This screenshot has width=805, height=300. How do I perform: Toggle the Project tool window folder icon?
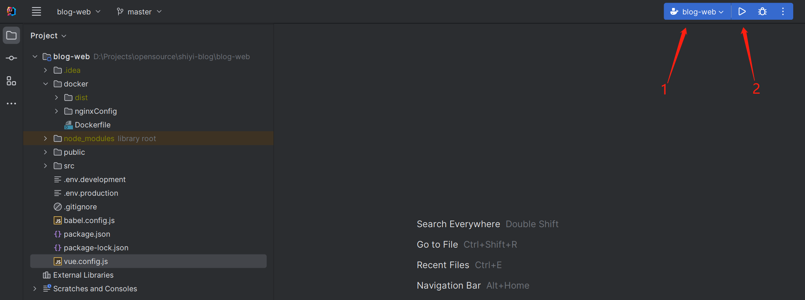(x=11, y=36)
